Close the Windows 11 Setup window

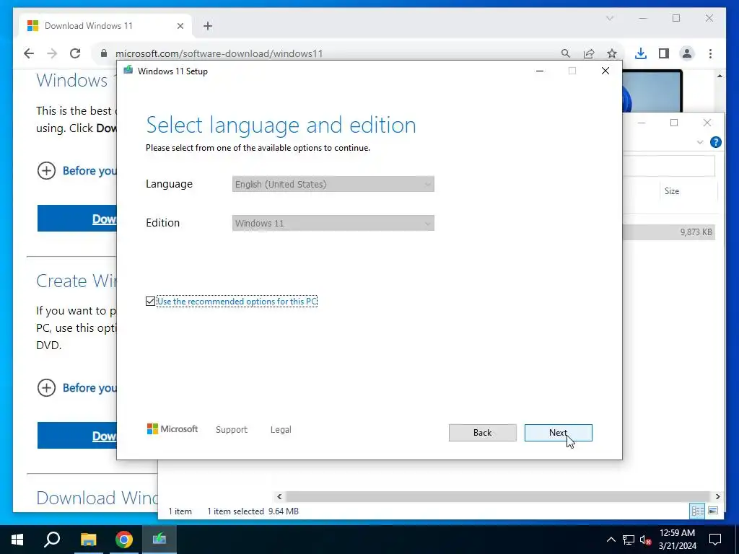pyautogui.click(x=605, y=71)
